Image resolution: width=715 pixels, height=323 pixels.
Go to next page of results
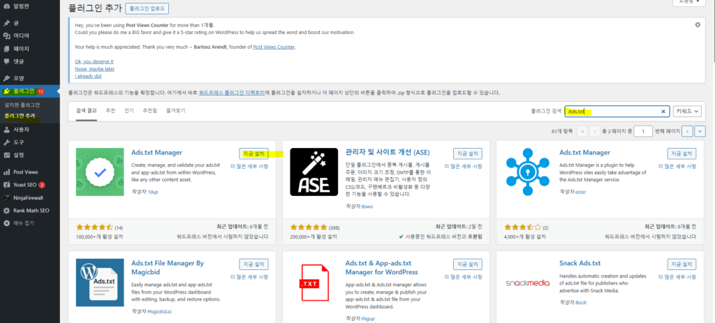[687, 130]
